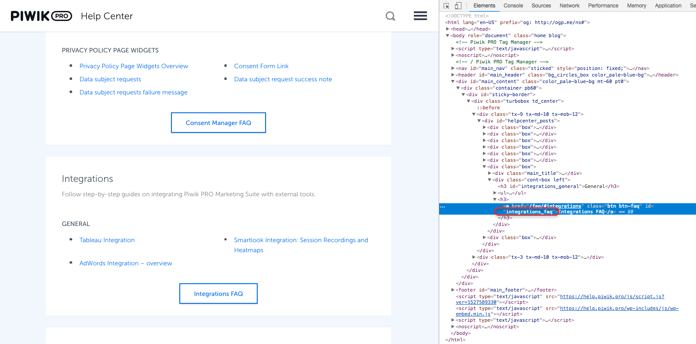Open the Network tab

tap(570, 6)
